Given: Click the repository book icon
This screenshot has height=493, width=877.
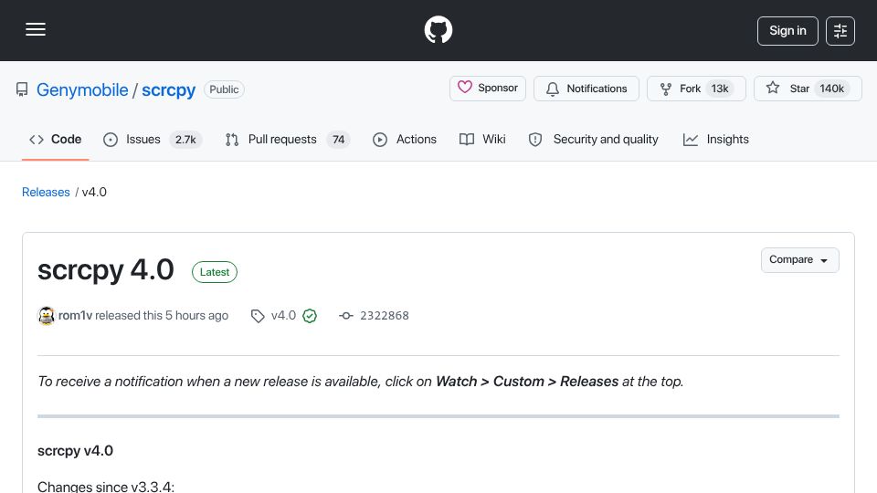Looking at the screenshot, I should point(22,89).
